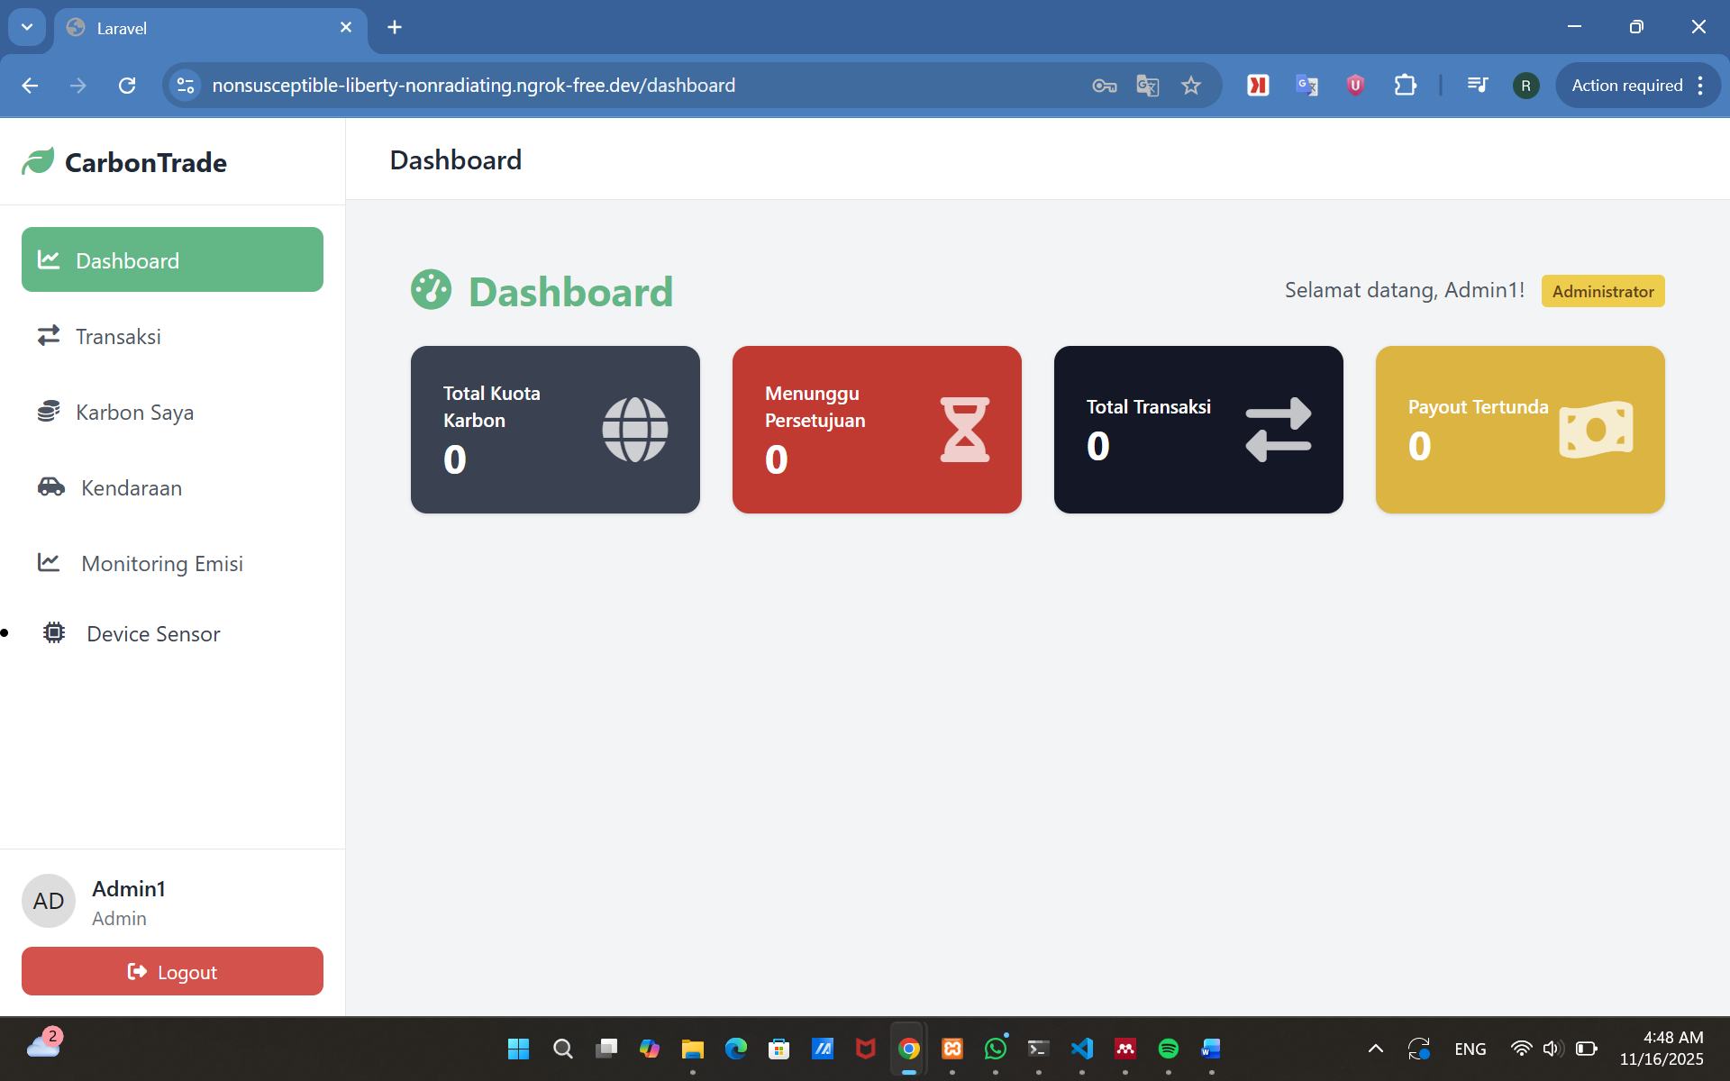Expand the tab search dropdown arrow
The image size is (1730, 1081).
click(x=27, y=27)
